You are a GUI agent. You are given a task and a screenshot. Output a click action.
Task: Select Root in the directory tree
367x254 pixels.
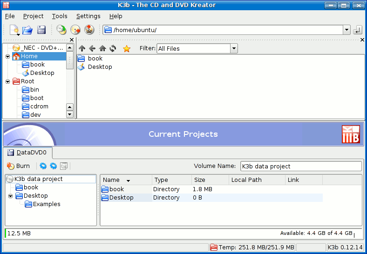[x=23, y=81]
